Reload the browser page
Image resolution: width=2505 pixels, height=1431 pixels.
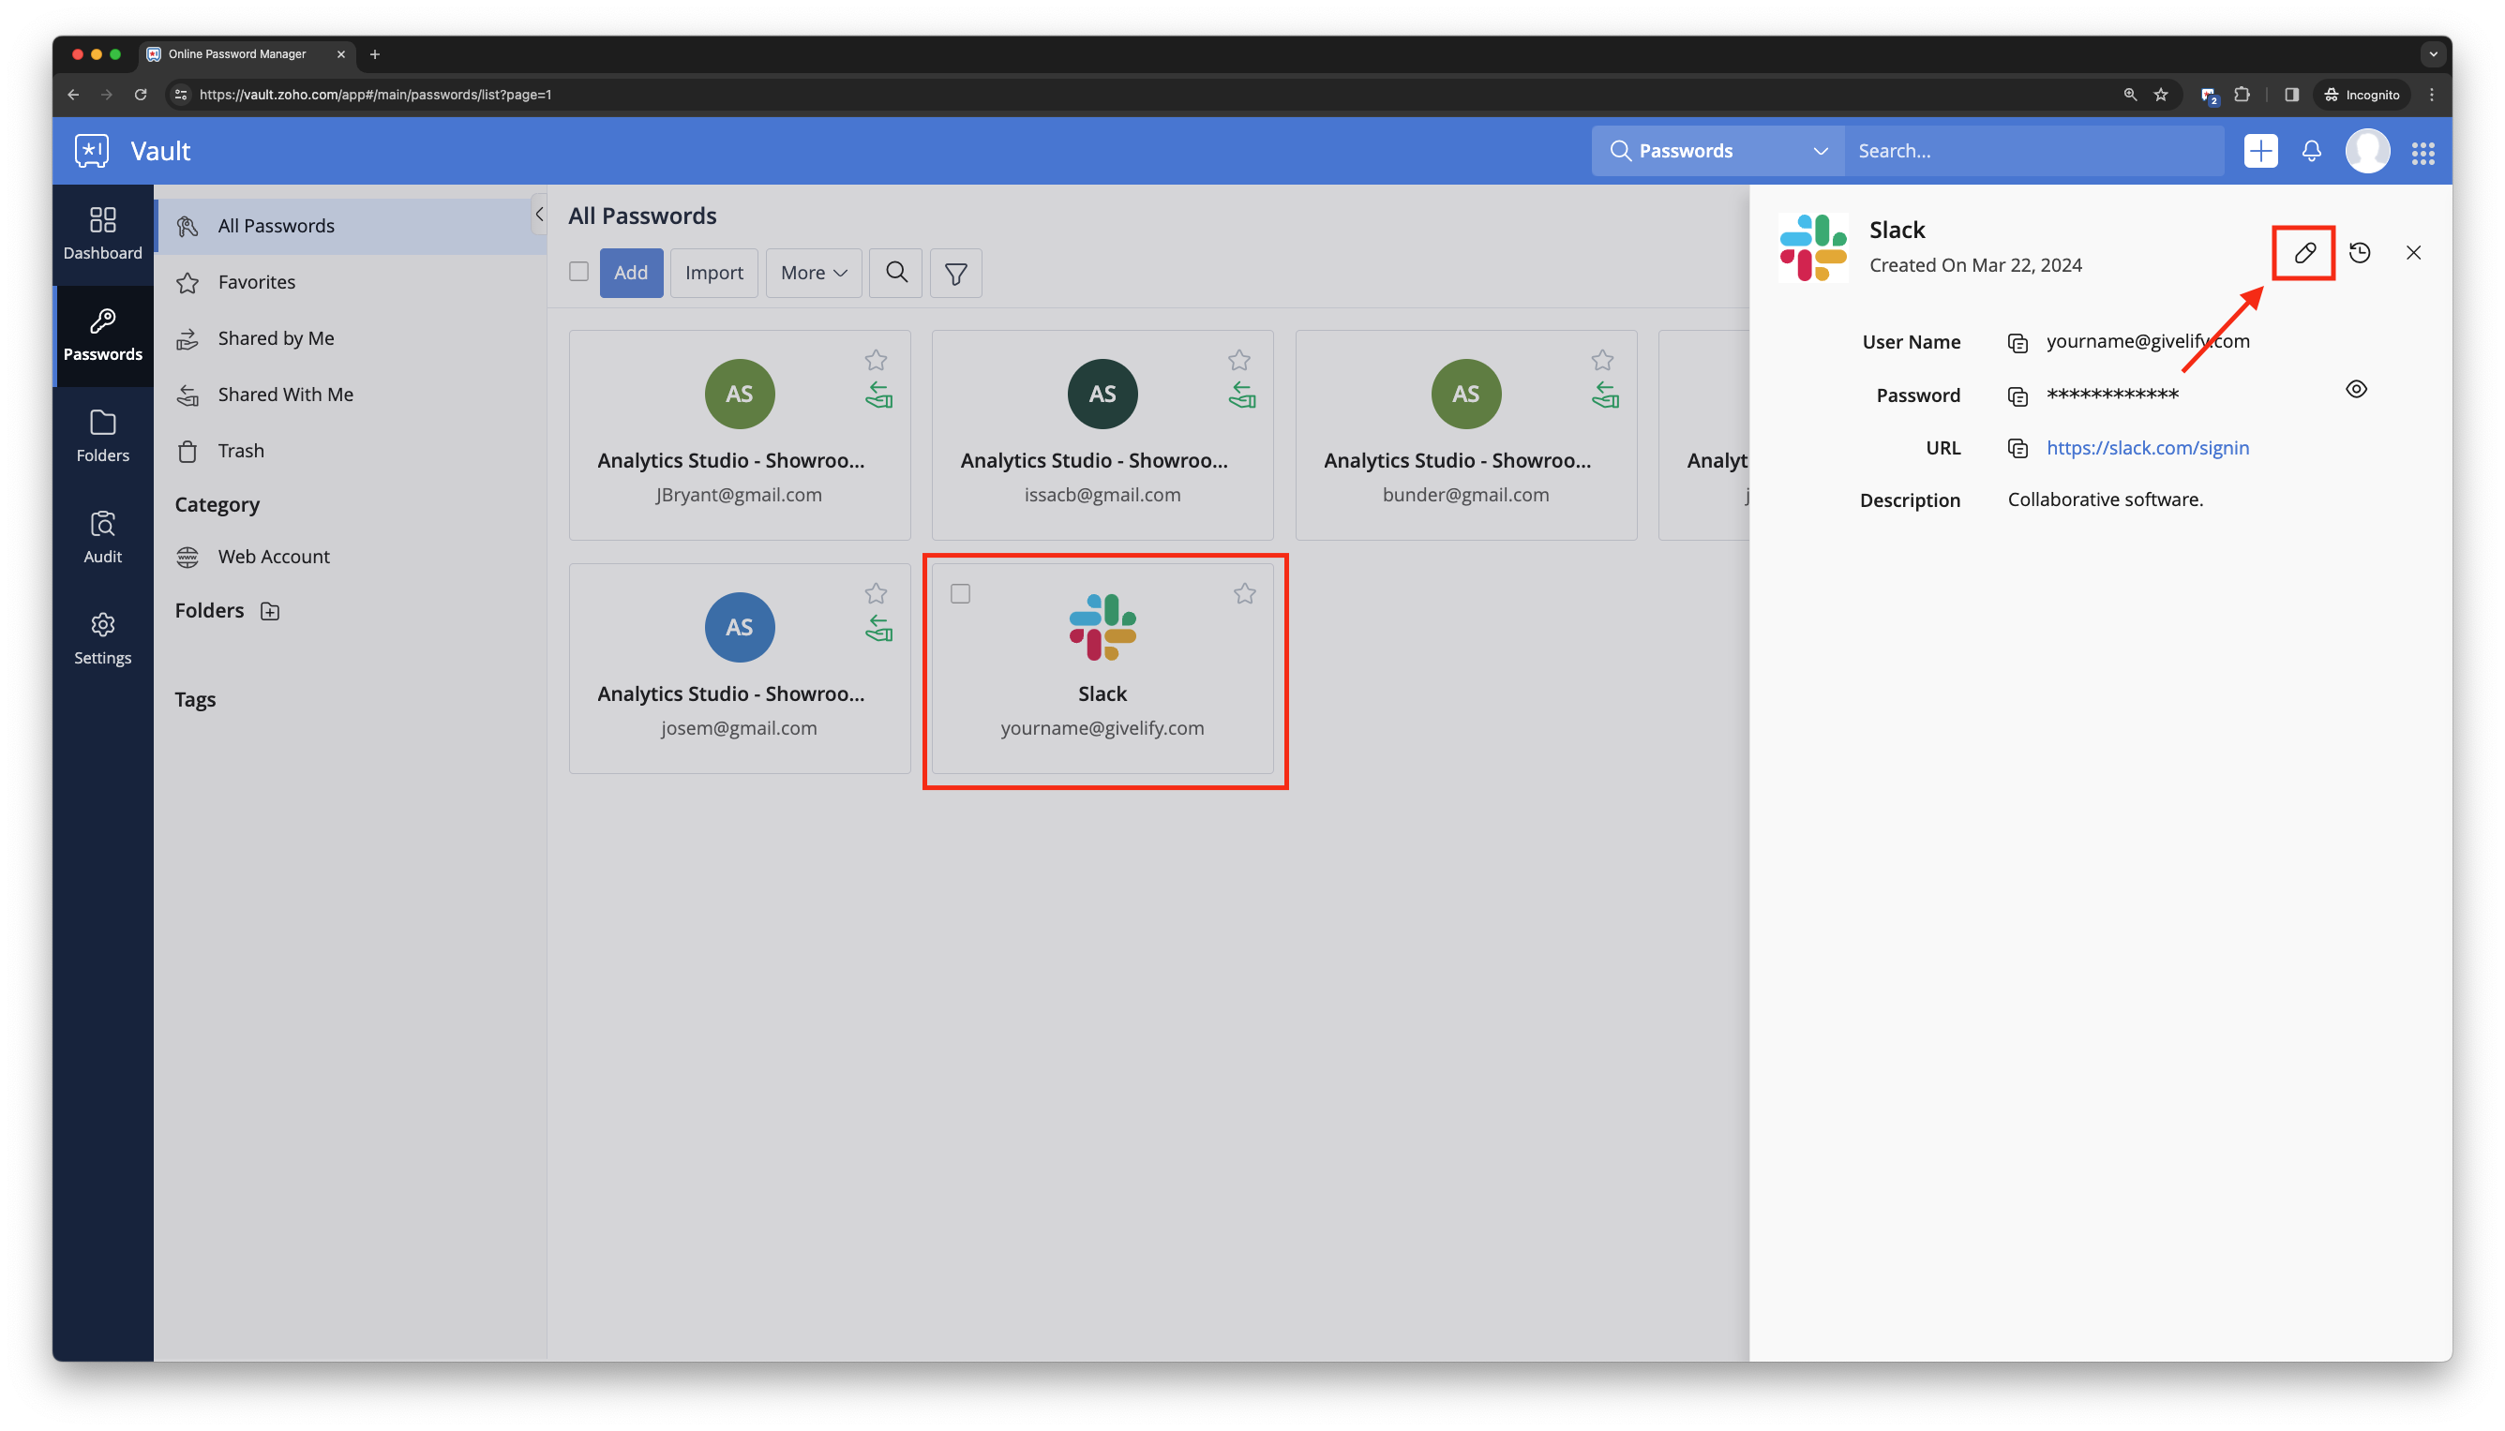[141, 95]
